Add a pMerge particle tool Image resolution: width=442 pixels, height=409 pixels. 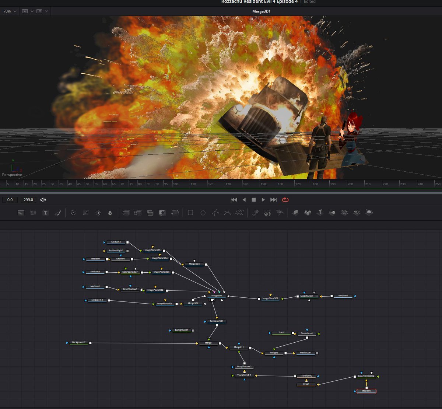268,213
